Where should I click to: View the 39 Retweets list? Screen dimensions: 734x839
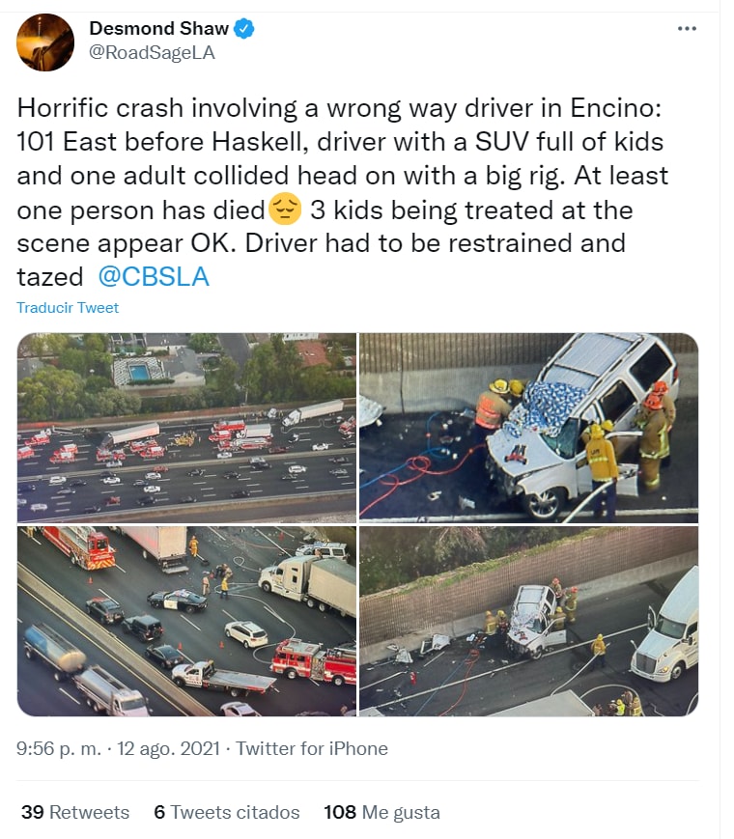click(x=75, y=812)
